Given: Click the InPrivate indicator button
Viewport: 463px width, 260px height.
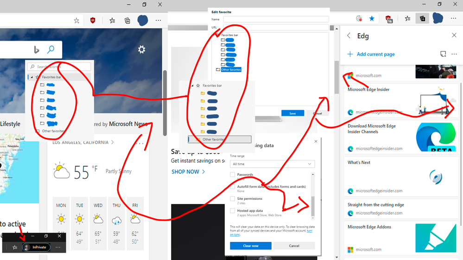Looking at the screenshot, I should tap(36, 248).
